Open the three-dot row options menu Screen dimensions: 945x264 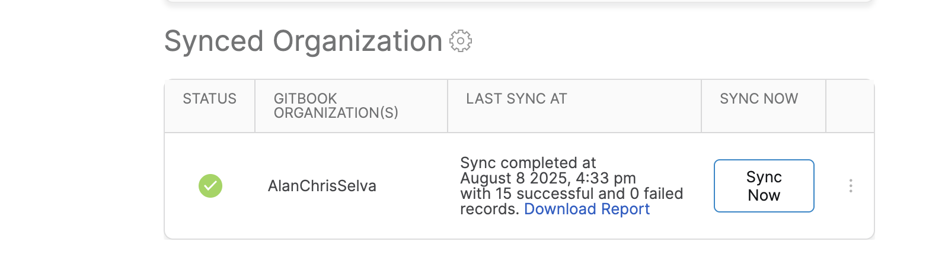coord(851,186)
